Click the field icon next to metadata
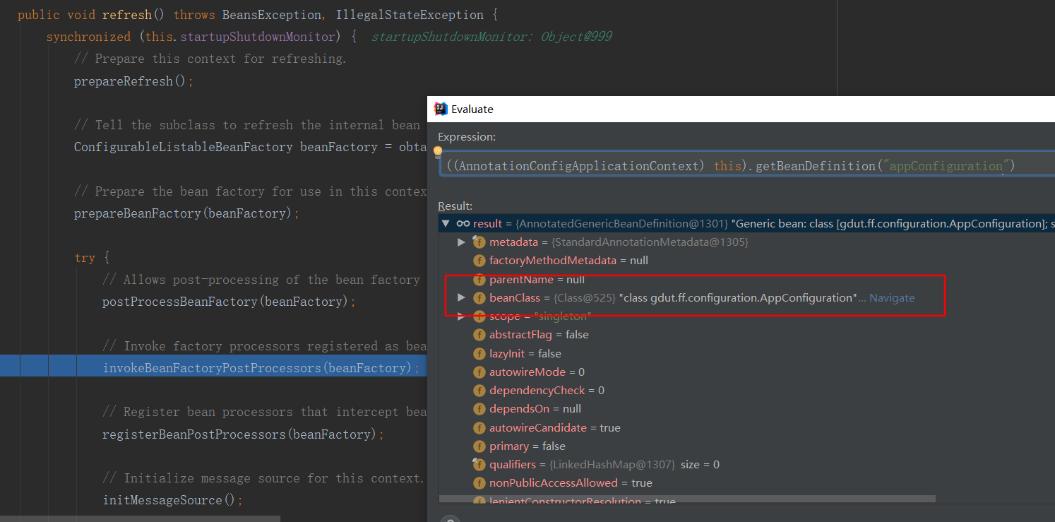 (x=479, y=242)
